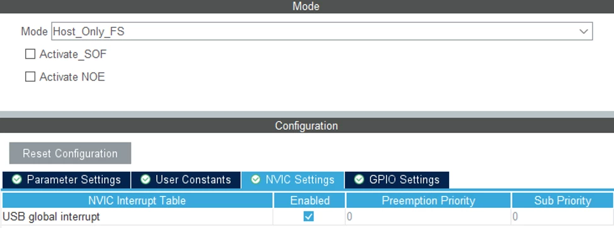The height and width of the screenshot is (228, 614).
Task: Click the Sub Priority value field
Action: pos(562,216)
